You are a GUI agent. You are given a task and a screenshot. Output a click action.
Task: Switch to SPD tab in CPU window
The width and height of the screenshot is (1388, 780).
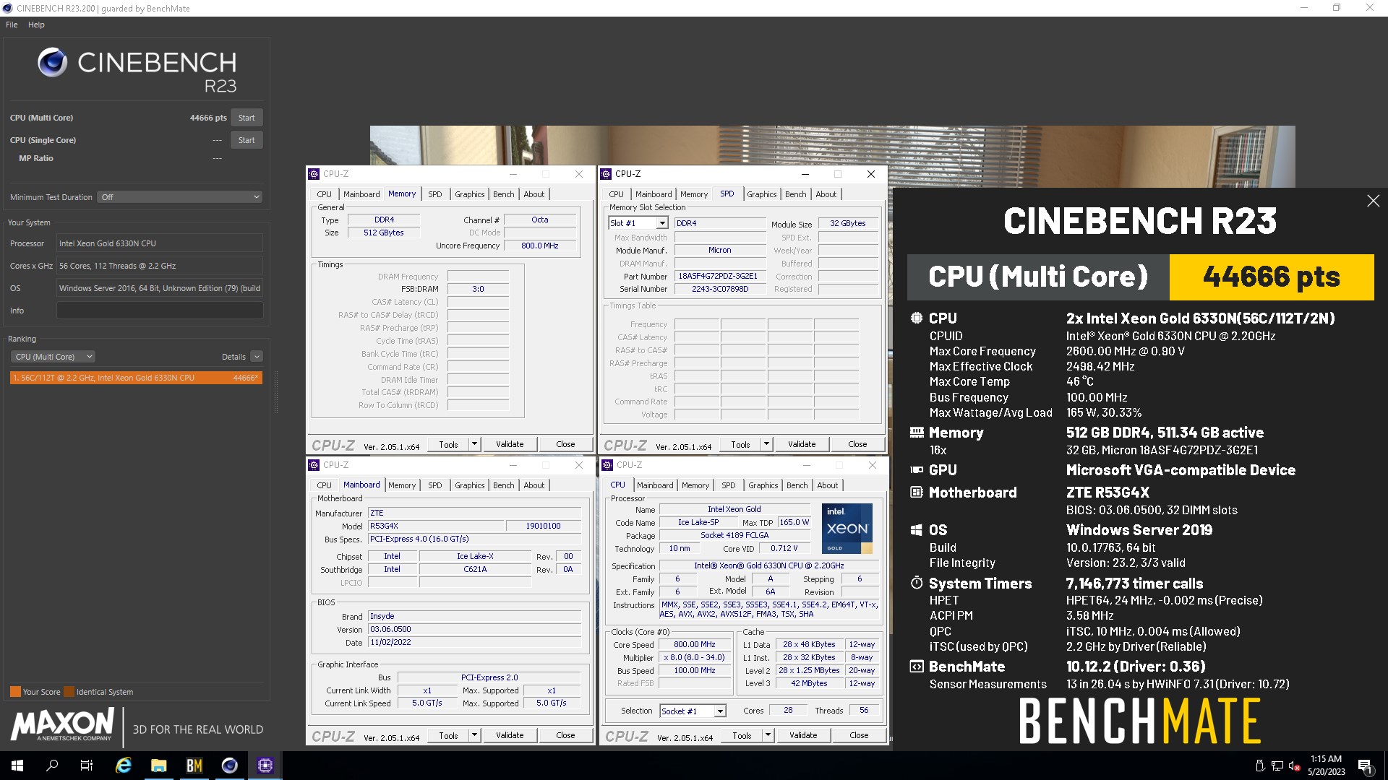(x=728, y=485)
